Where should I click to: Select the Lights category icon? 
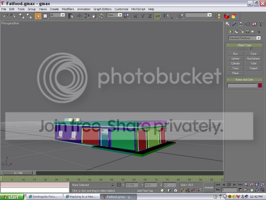point(242,32)
